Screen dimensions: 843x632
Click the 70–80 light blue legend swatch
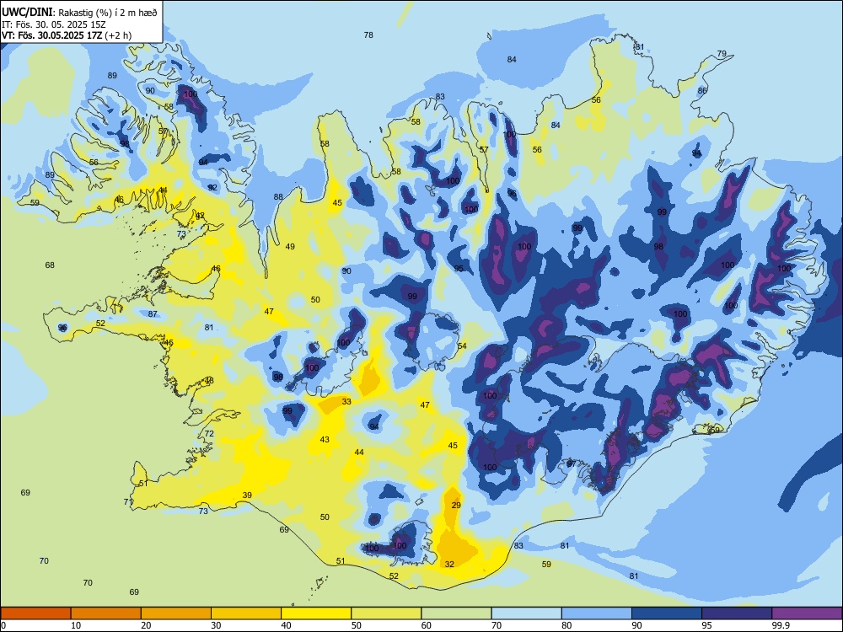[526, 613]
